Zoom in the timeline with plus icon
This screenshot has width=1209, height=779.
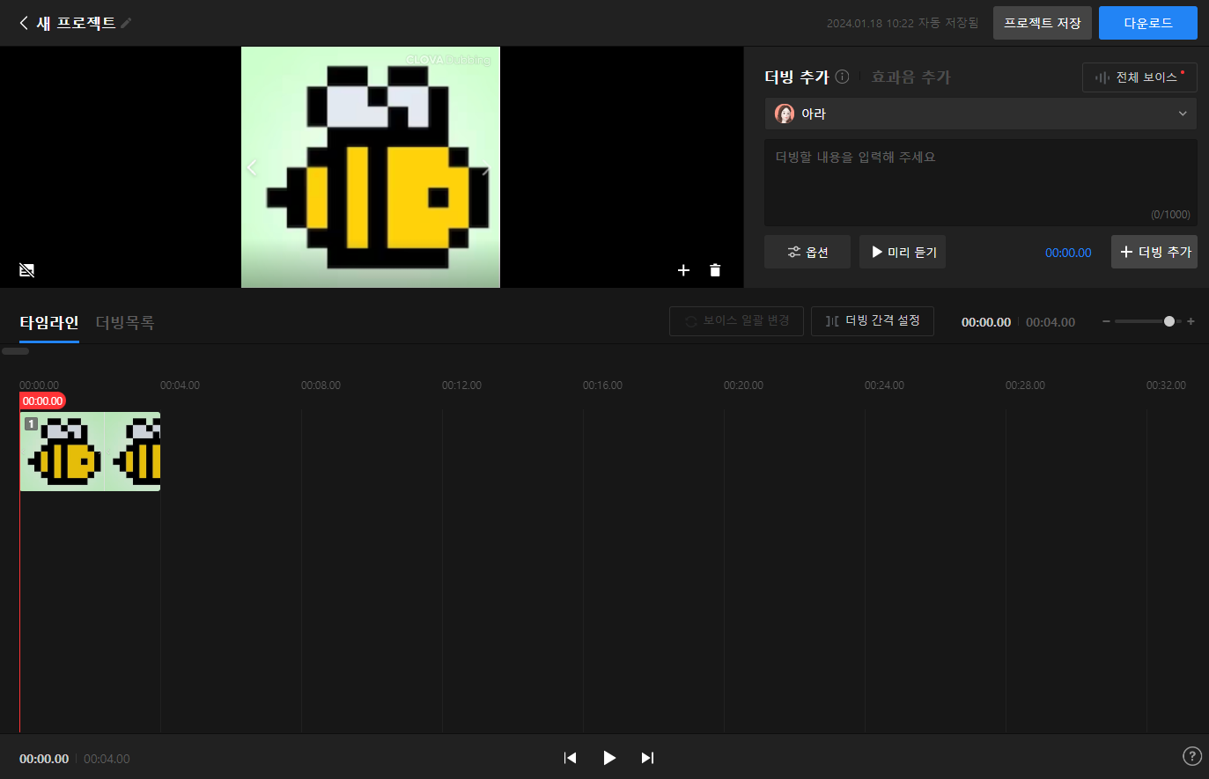1191,321
